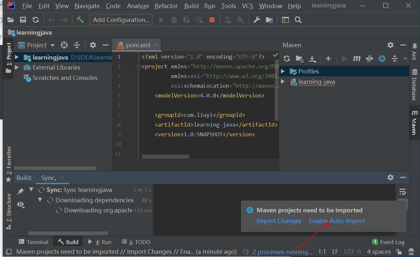Click the Build Project hammer icon
The image size is (420, 257).
pos(80,20)
